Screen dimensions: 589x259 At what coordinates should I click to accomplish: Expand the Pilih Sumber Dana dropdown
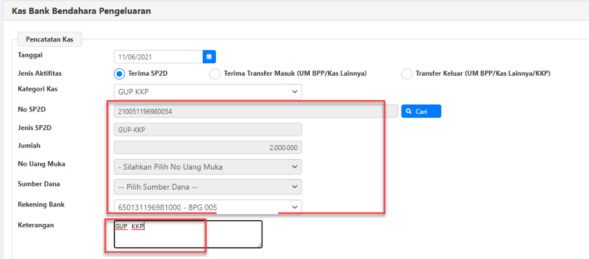click(x=207, y=187)
